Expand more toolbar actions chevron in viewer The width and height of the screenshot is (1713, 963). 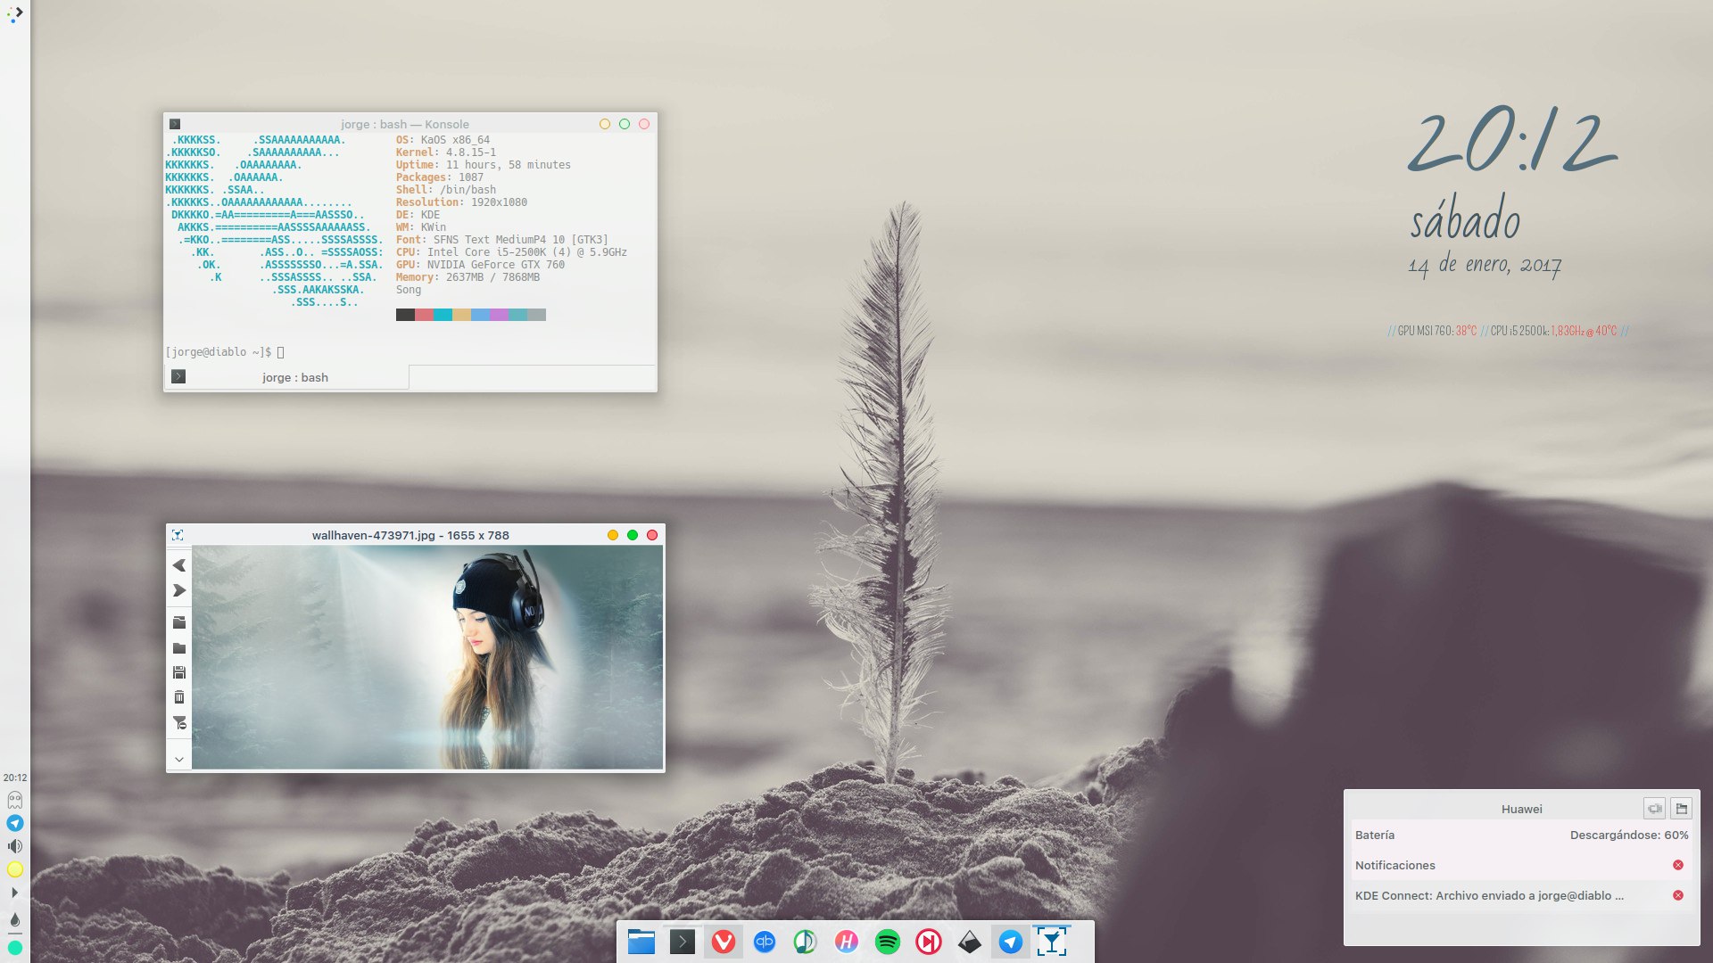pyautogui.click(x=178, y=760)
